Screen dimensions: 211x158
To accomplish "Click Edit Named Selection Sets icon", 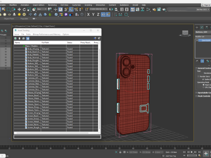I will click(87, 10).
